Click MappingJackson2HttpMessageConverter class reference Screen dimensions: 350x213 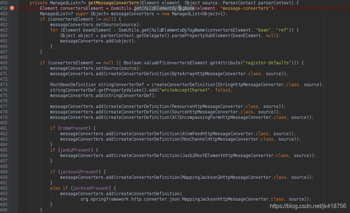pyautogui.click(x=227, y=177)
